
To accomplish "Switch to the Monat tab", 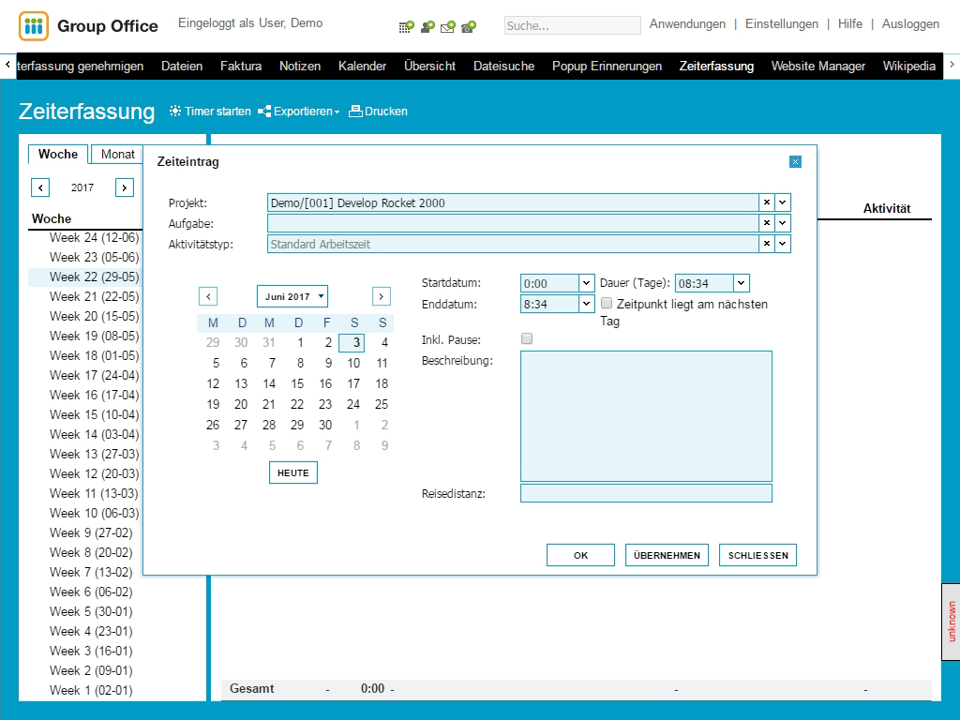I will pos(118,154).
